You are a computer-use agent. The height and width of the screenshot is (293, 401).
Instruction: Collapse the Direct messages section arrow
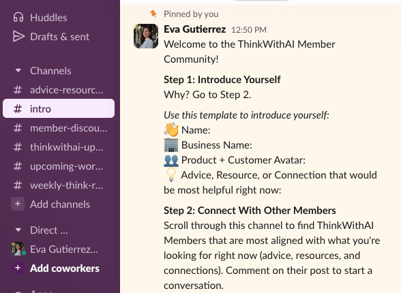pos(18,230)
